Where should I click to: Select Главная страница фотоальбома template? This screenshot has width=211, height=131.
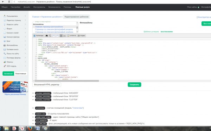[x=49, y=27]
